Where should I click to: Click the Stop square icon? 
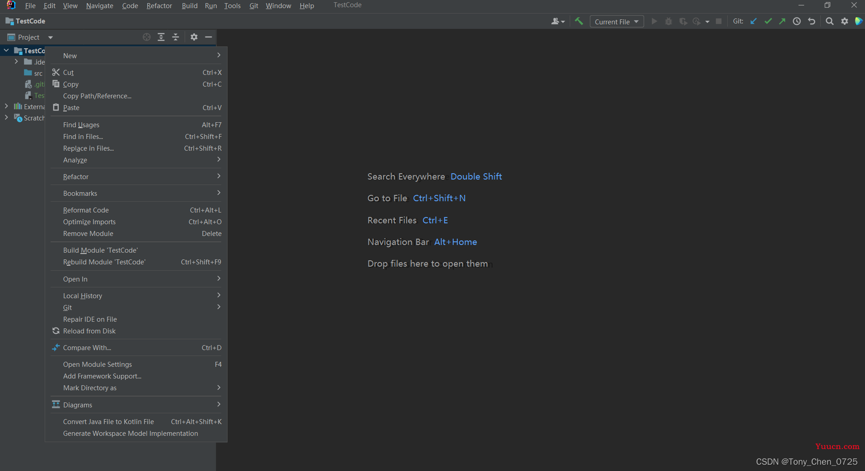click(x=719, y=21)
